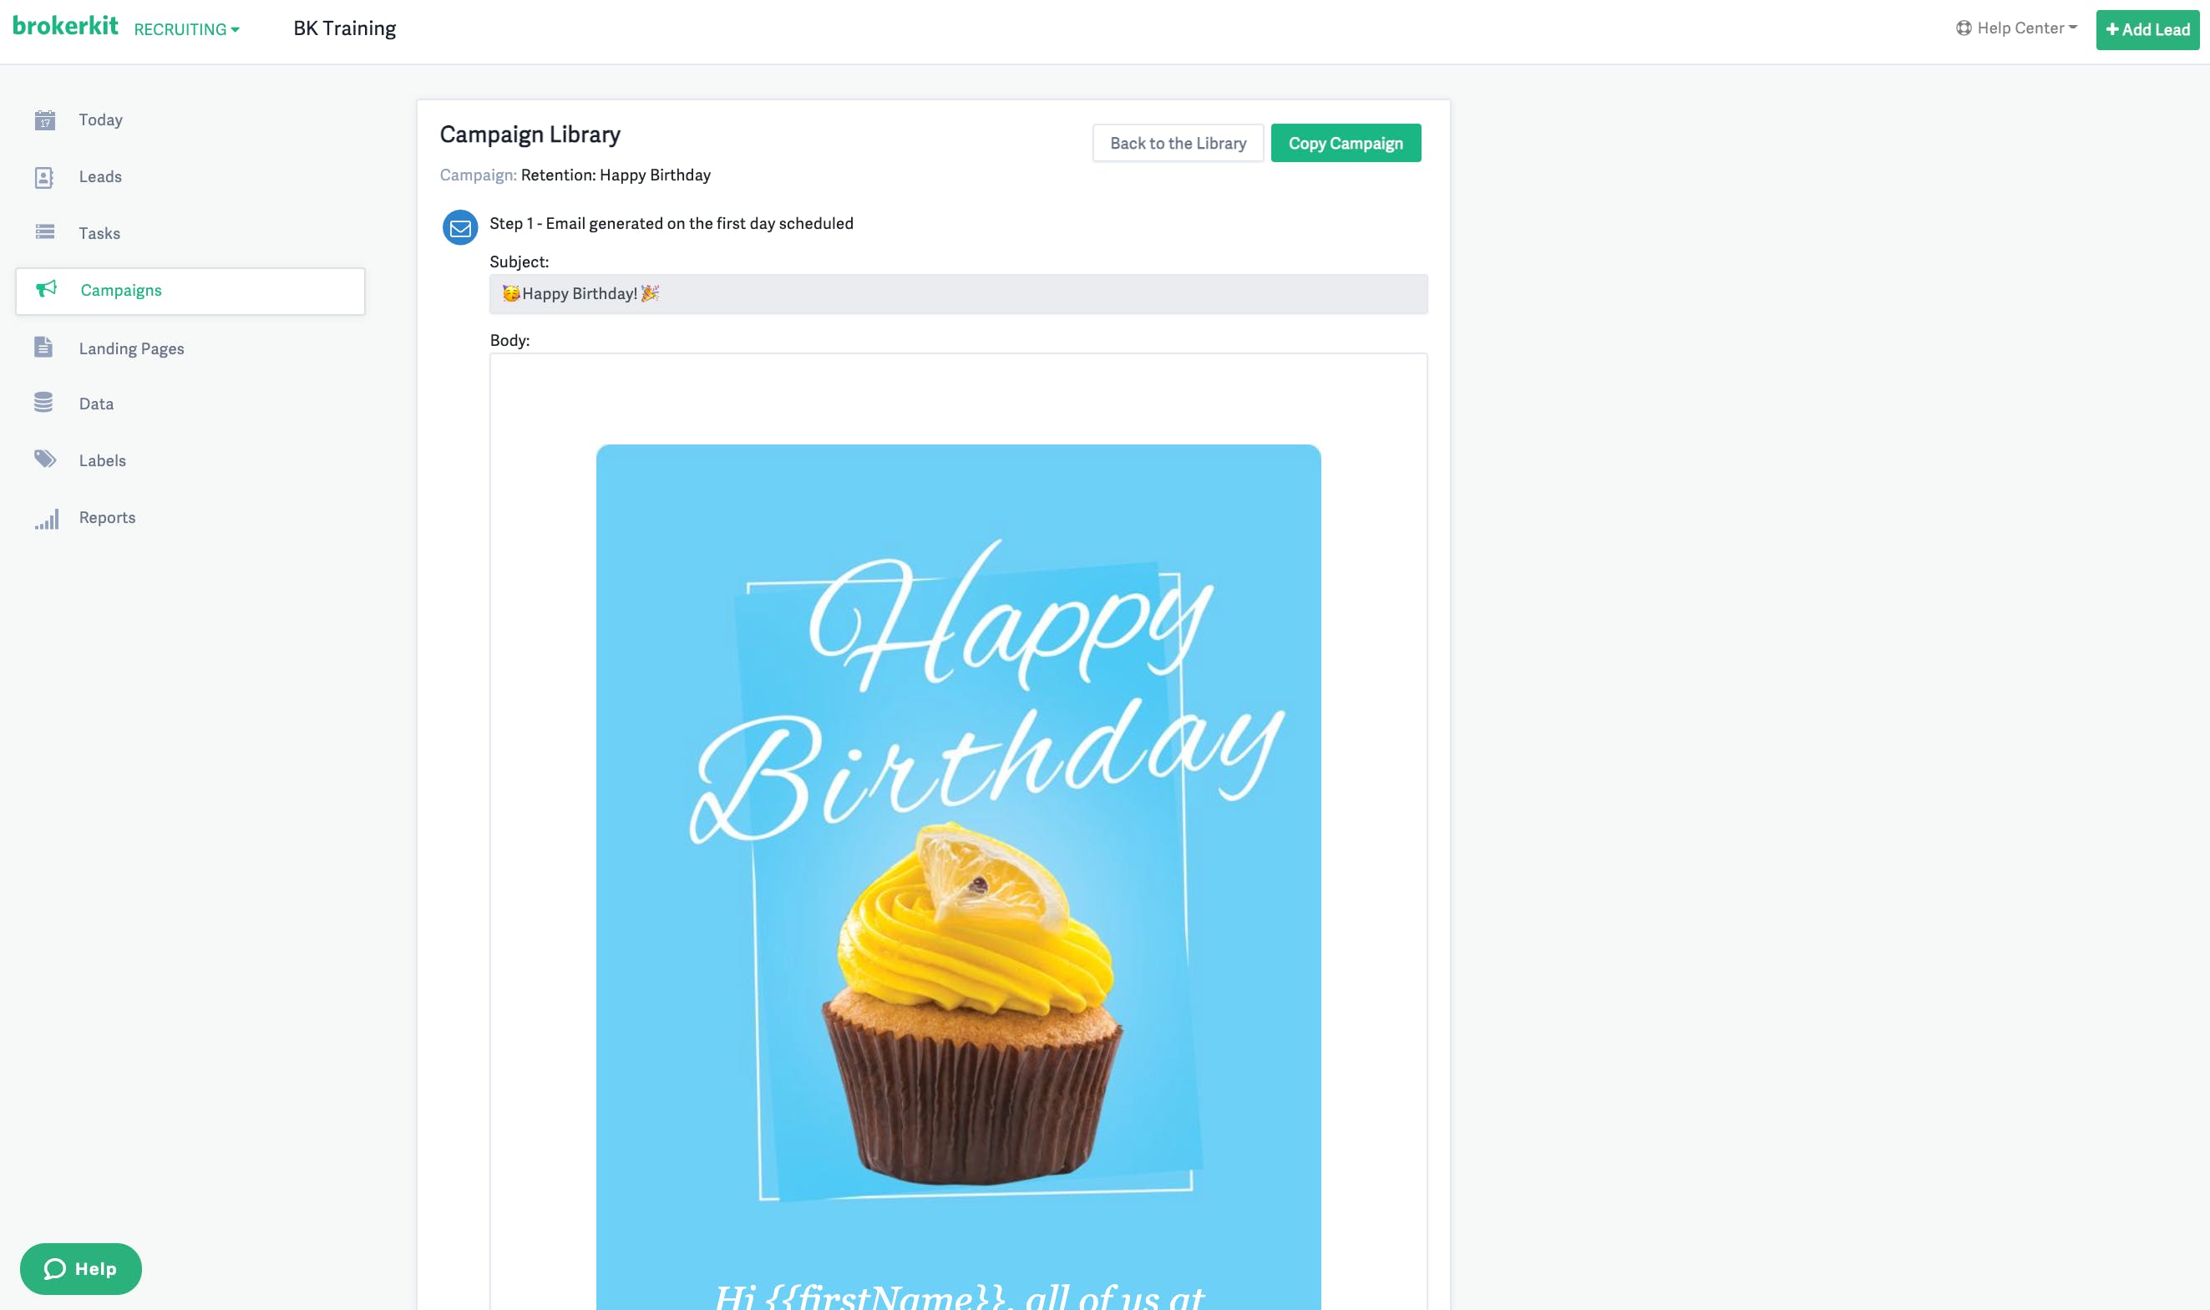
Task: Click the Step 1 email envelope icon
Action: [x=459, y=228]
